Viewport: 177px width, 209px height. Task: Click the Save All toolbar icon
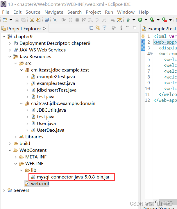point(24,20)
